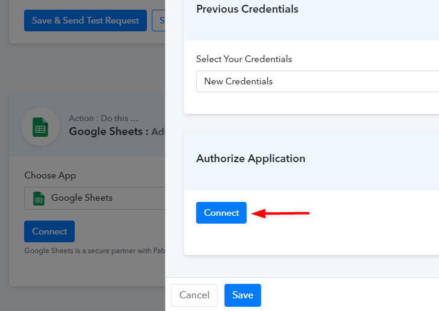439x311 pixels.
Task: Click the 'Google Sheets : Ad' action title
Action: 117,131
